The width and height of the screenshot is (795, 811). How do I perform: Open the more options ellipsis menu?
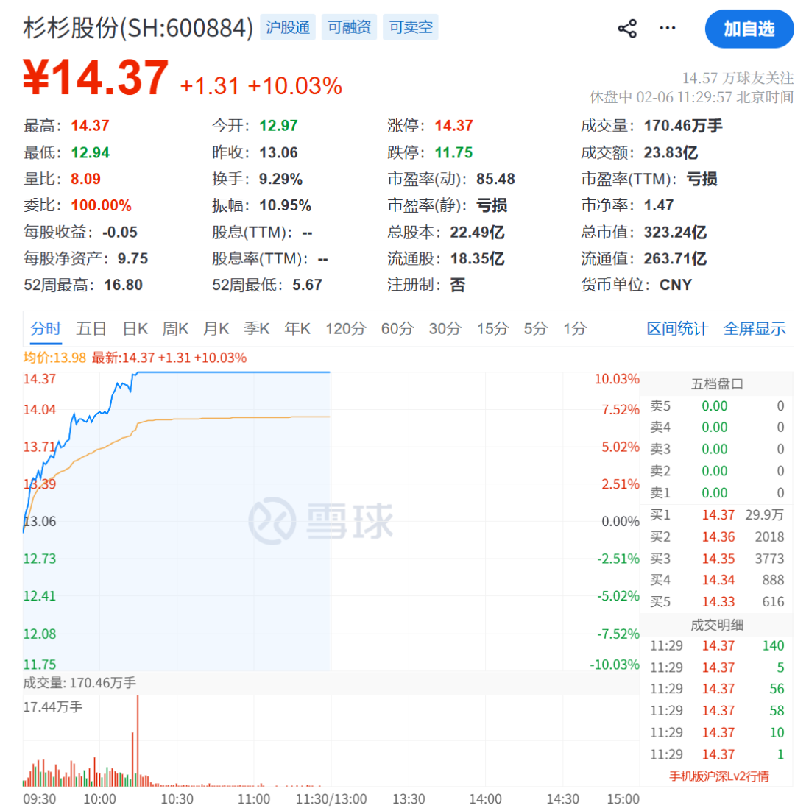tap(667, 27)
